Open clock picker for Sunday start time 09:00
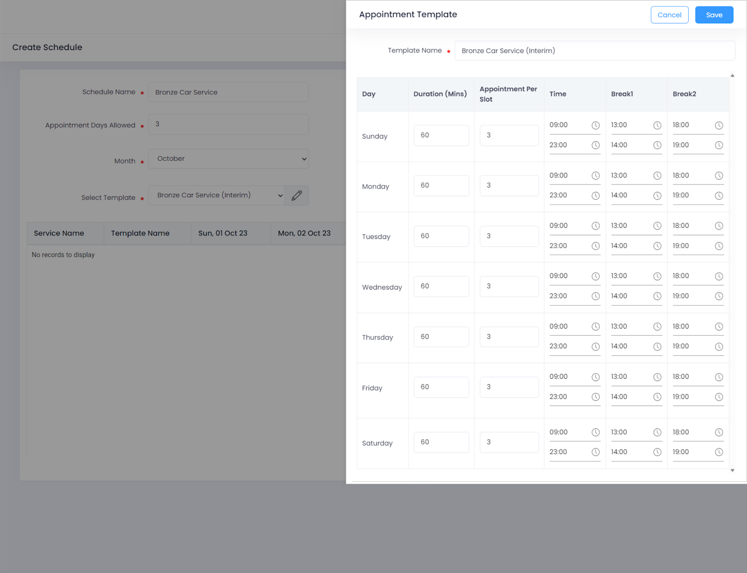Viewport: 747px width, 573px height. [x=595, y=125]
